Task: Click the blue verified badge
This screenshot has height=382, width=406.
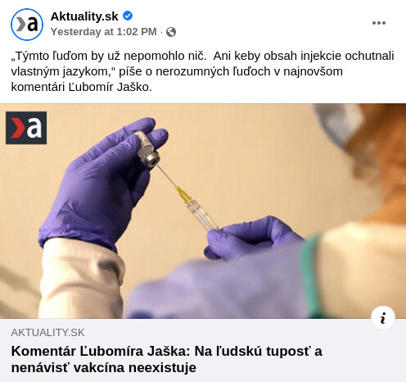Action: pos(128,16)
